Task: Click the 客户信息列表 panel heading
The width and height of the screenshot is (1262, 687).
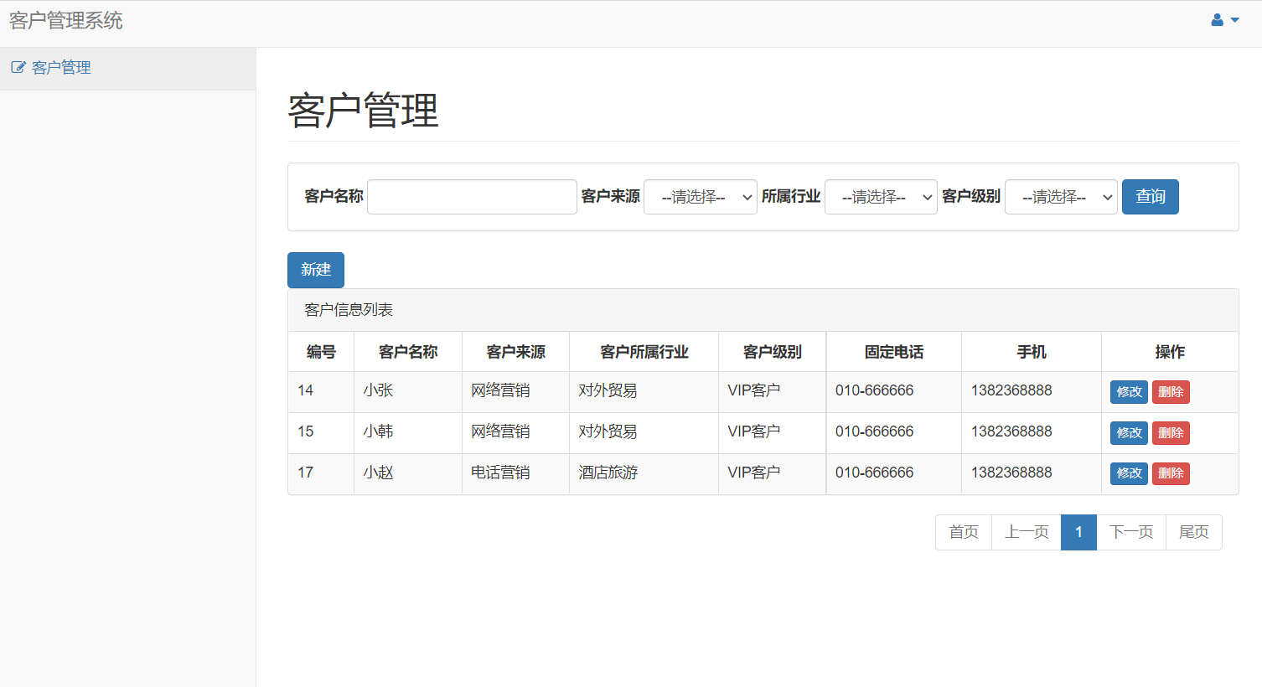Action: [x=763, y=310]
